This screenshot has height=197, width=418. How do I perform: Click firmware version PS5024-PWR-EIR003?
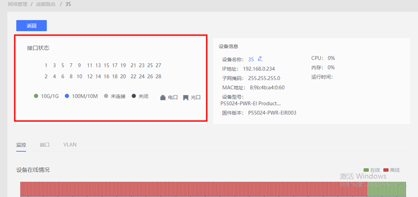272,113
